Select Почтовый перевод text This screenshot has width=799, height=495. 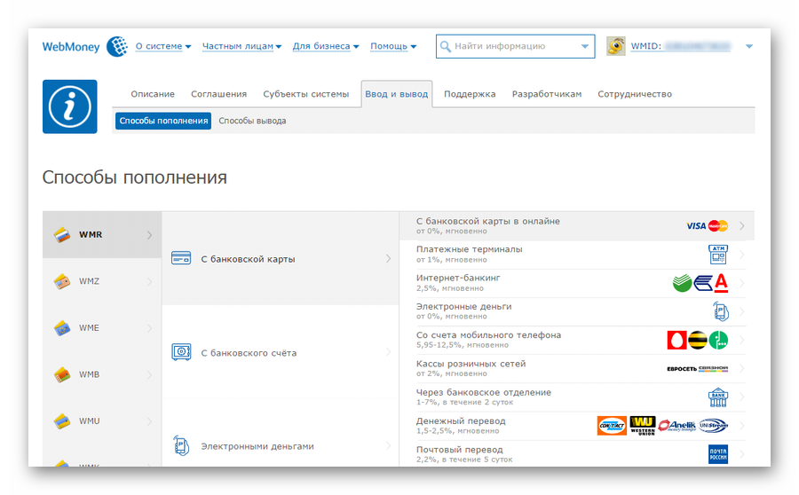pos(459,450)
